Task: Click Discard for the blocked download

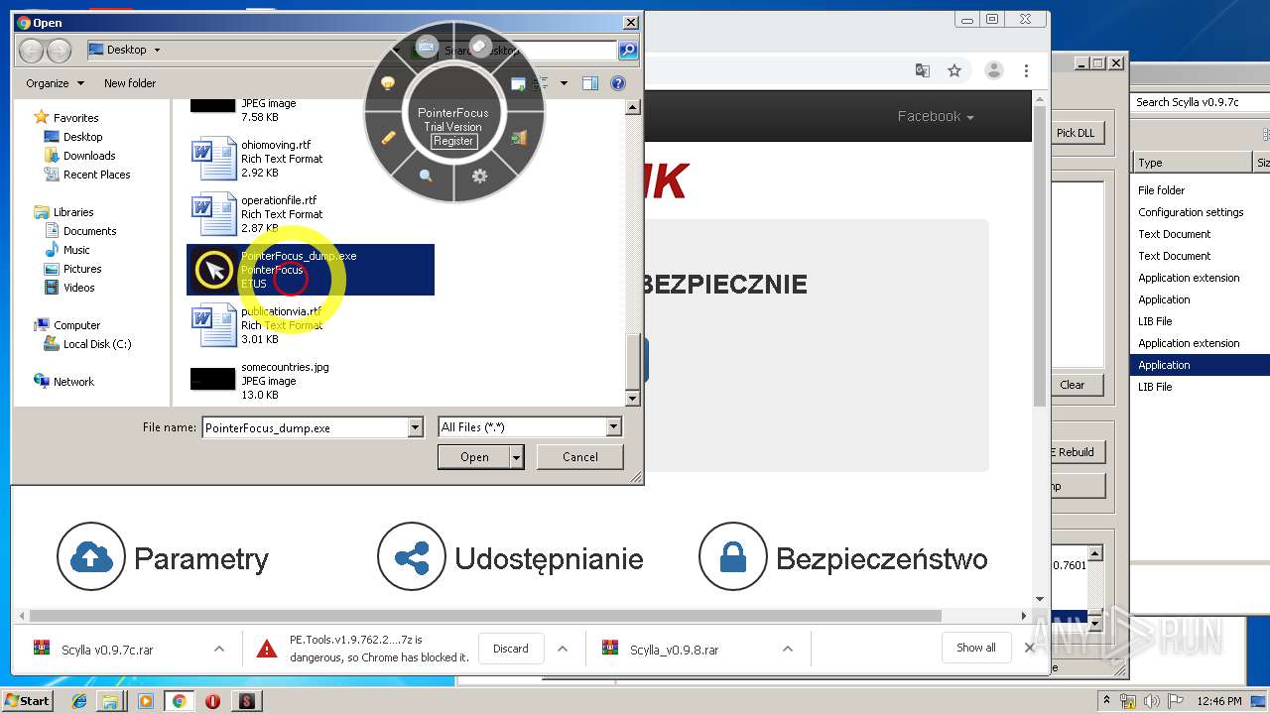Action: [x=511, y=649]
